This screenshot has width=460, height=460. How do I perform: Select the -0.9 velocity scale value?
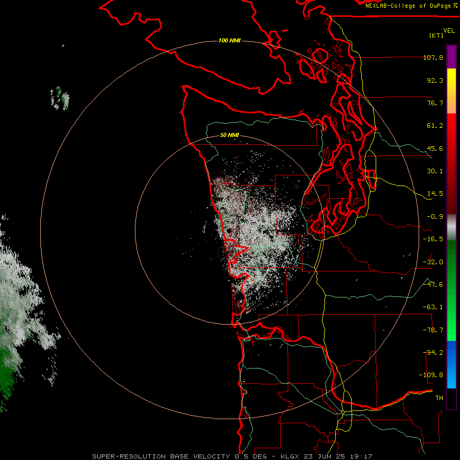pyautogui.click(x=435, y=217)
